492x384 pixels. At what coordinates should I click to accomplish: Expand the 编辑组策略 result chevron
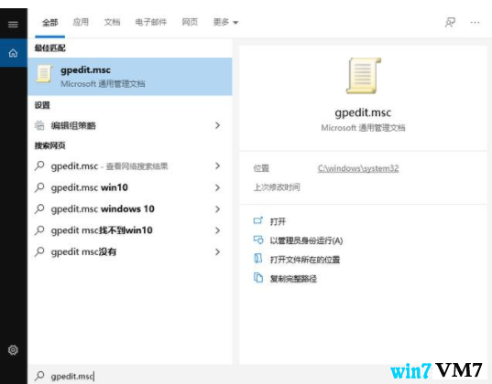pyautogui.click(x=217, y=125)
